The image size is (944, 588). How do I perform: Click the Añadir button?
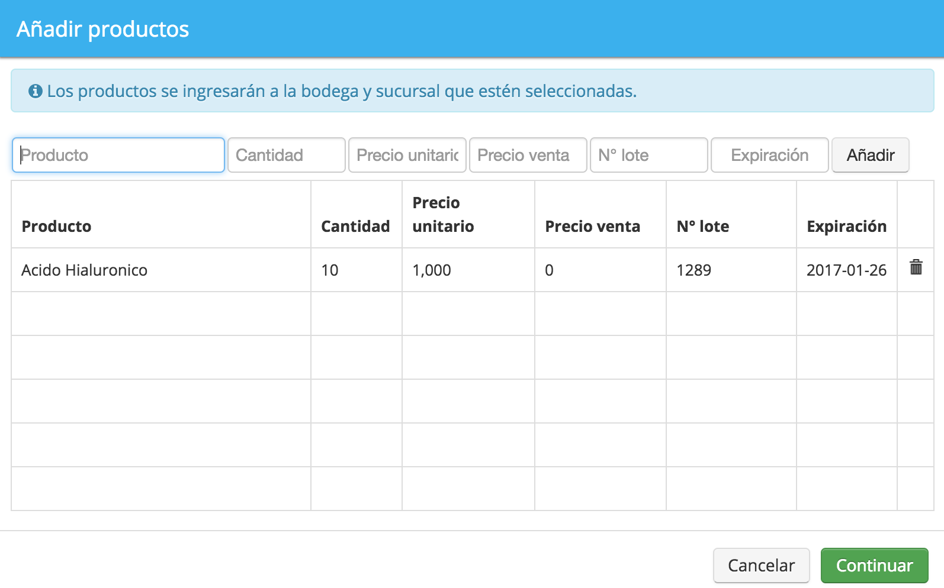pos(871,155)
